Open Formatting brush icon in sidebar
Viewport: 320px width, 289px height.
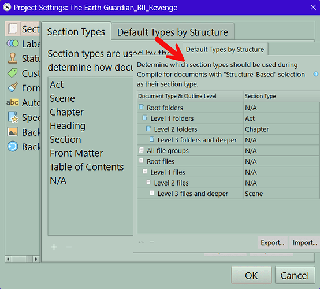point(13,87)
